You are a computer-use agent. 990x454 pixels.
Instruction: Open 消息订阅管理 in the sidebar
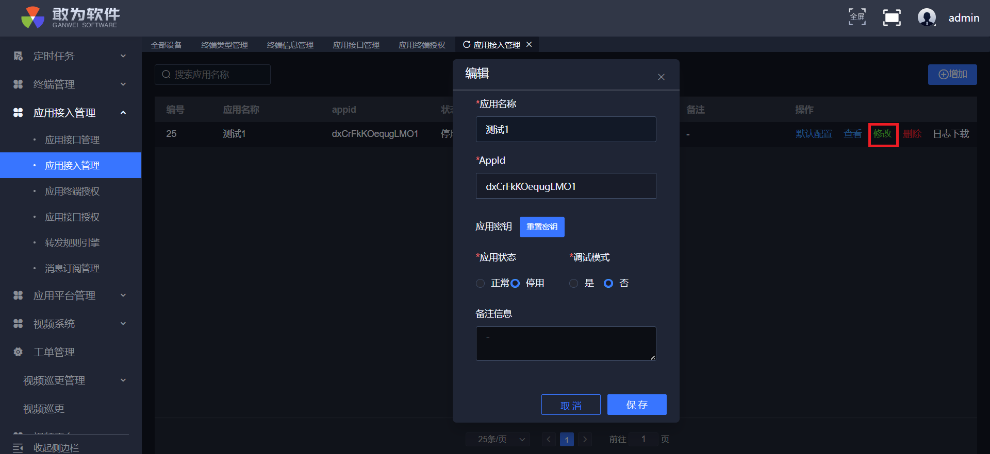[x=72, y=269]
